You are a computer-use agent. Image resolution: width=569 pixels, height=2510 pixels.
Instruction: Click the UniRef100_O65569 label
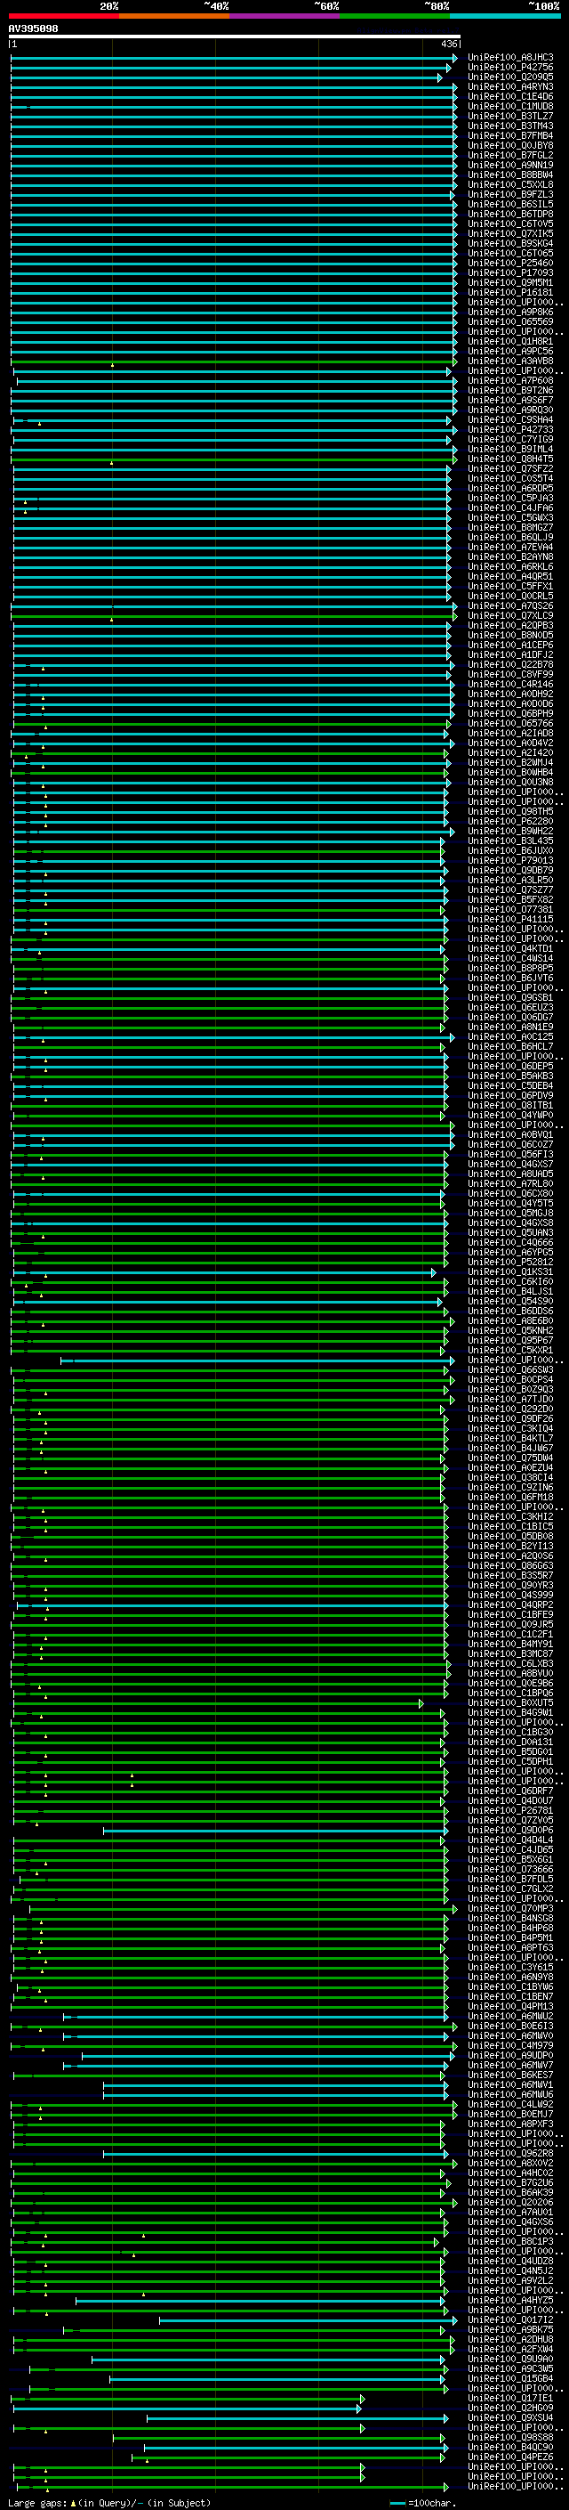510,321
